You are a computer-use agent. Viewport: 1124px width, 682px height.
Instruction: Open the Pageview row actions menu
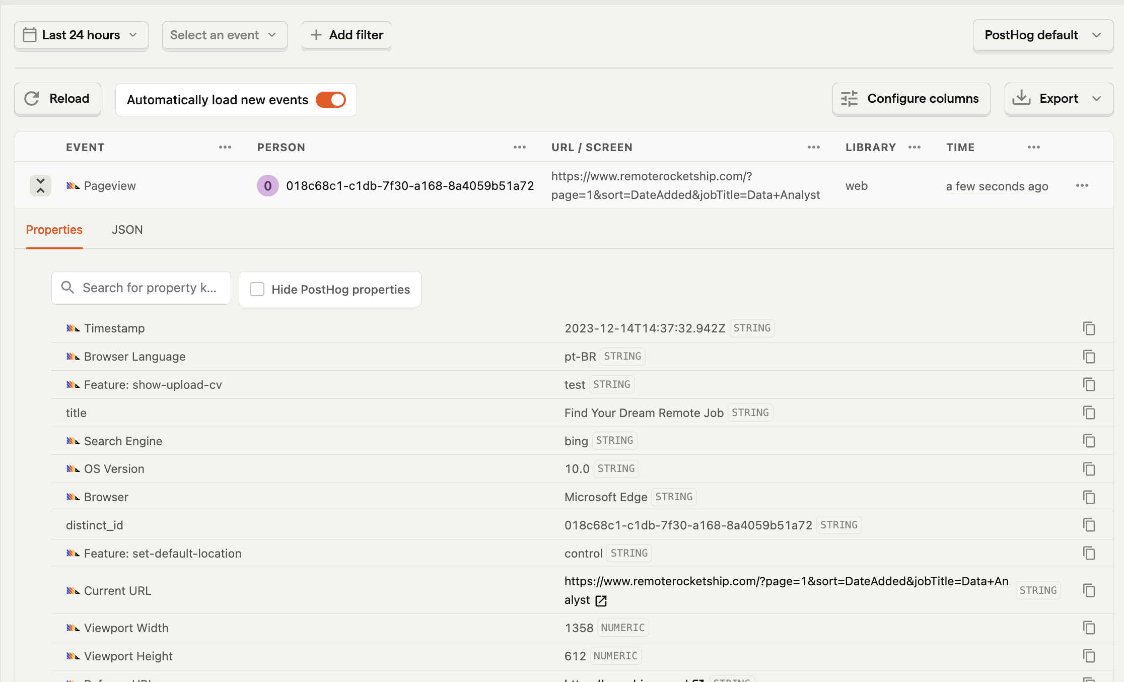pos(1082,185)
